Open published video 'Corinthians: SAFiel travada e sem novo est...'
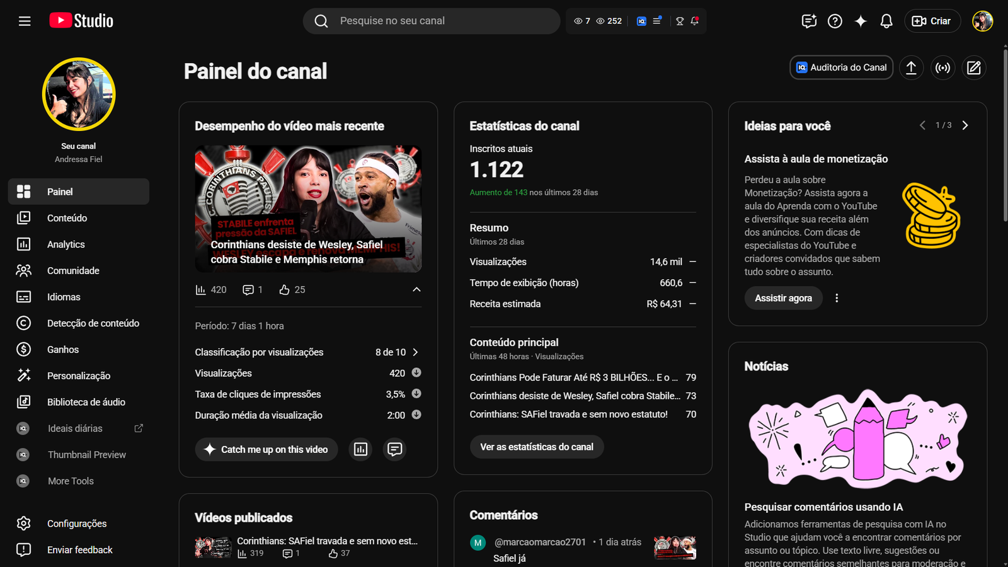 (327, 541)
